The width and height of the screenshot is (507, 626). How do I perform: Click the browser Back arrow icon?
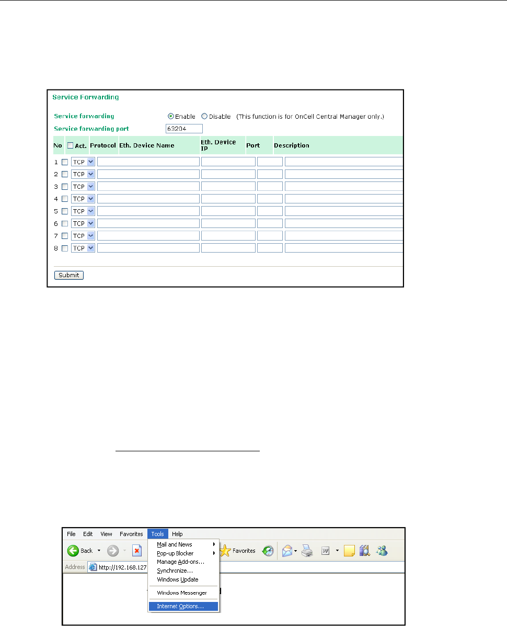[73, 551]
